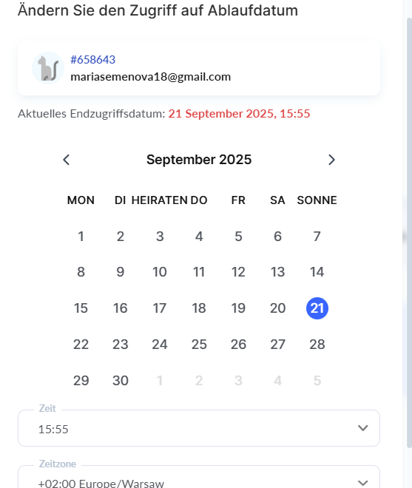The width and height of the screenshot is (412, 488).
Task: Select greyed-out October 5 date
Action: pyautogui.click(x=317, y=381)
